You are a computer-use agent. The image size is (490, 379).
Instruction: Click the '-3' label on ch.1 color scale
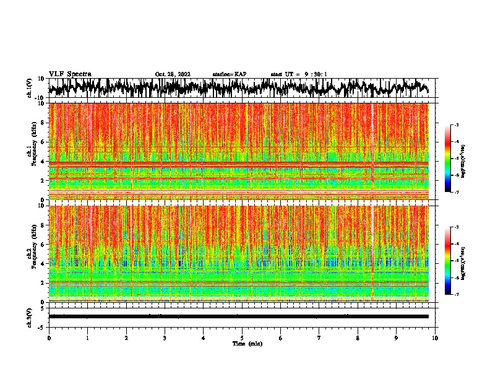tap(456, 124)
